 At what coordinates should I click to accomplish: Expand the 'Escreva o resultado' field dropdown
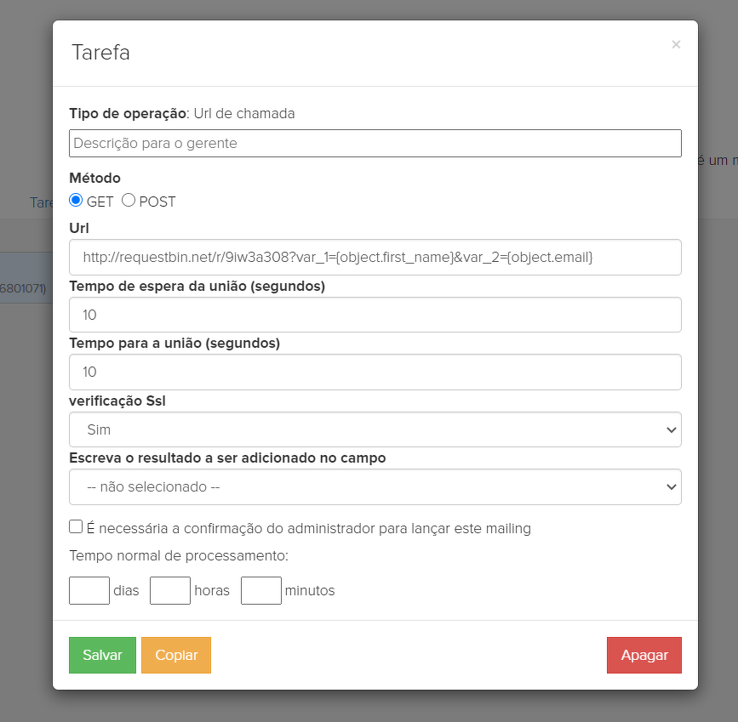(x=375, y=487)
